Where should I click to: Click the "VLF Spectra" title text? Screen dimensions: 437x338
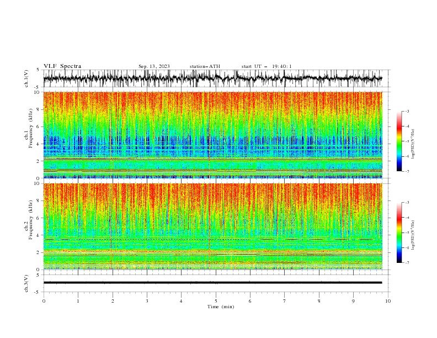tap(62, 66)
